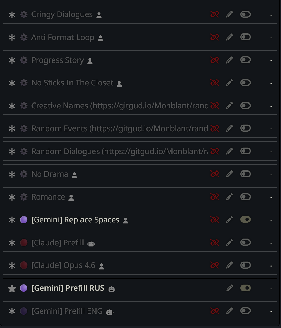Click the unlink icon on Cringy Dialogues row

click(215, 14)
